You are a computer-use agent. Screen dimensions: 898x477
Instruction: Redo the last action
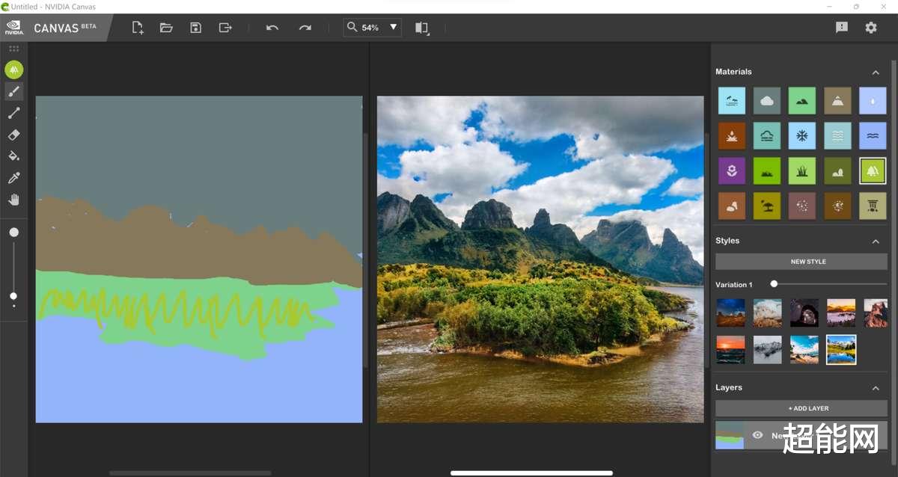pos(305,28)
